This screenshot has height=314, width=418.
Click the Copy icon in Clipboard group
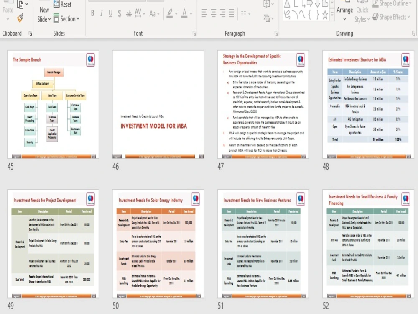click(20, 4)
